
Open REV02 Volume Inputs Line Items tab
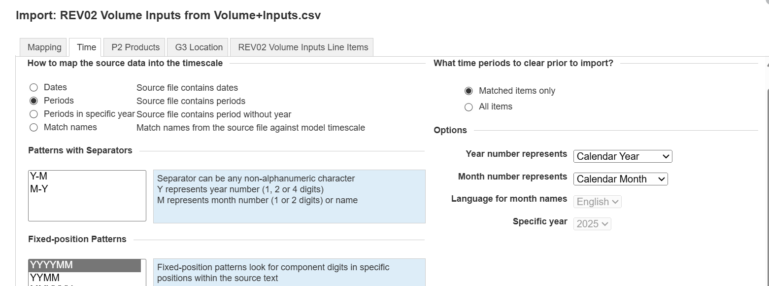[x=303, y=47]
